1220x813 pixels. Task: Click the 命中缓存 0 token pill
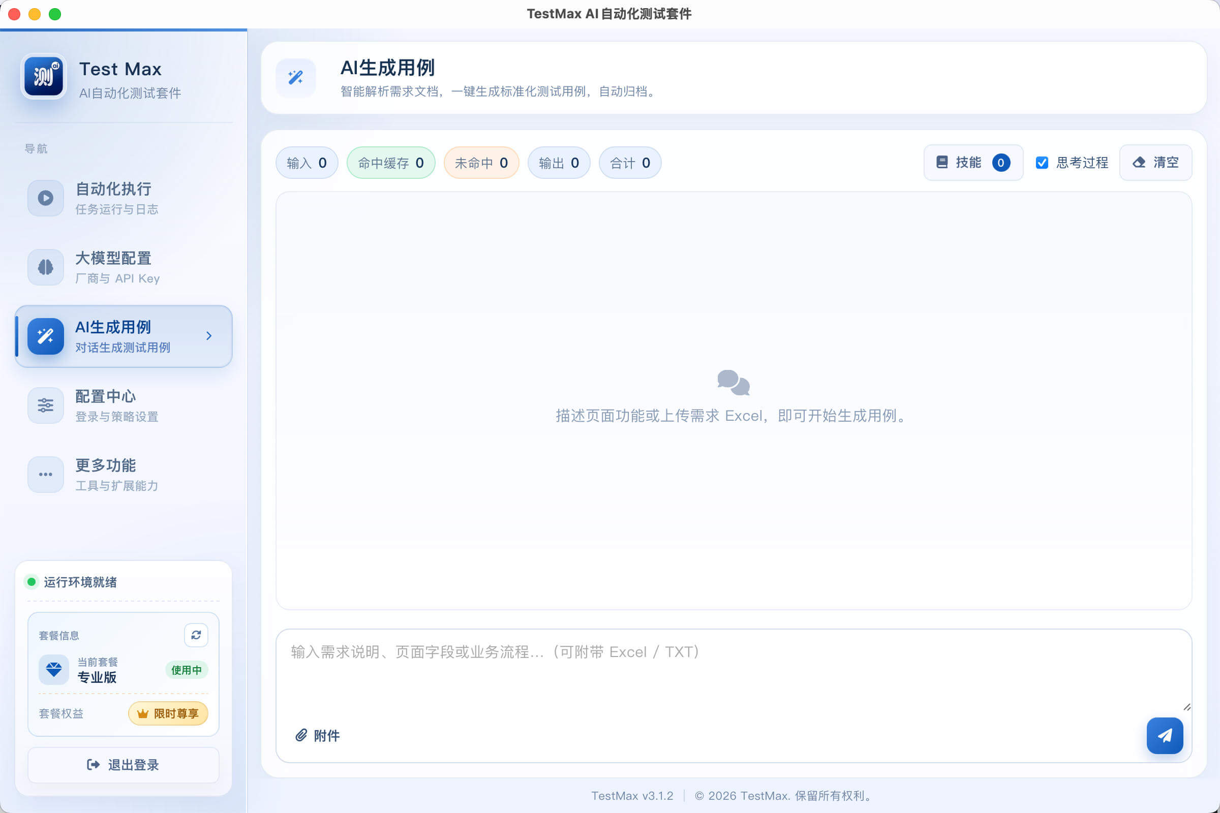[391, 163]
